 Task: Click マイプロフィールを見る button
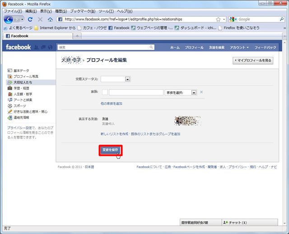point(253,61)
